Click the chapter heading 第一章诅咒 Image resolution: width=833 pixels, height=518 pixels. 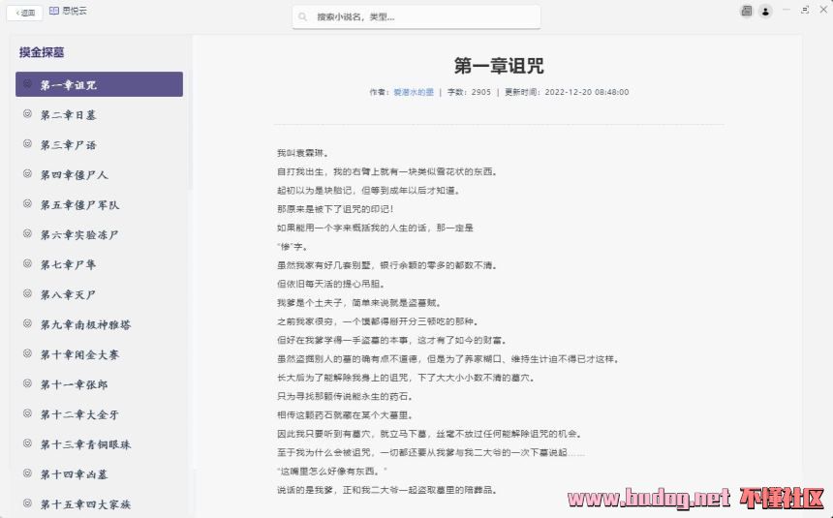[x=499, y=66]
